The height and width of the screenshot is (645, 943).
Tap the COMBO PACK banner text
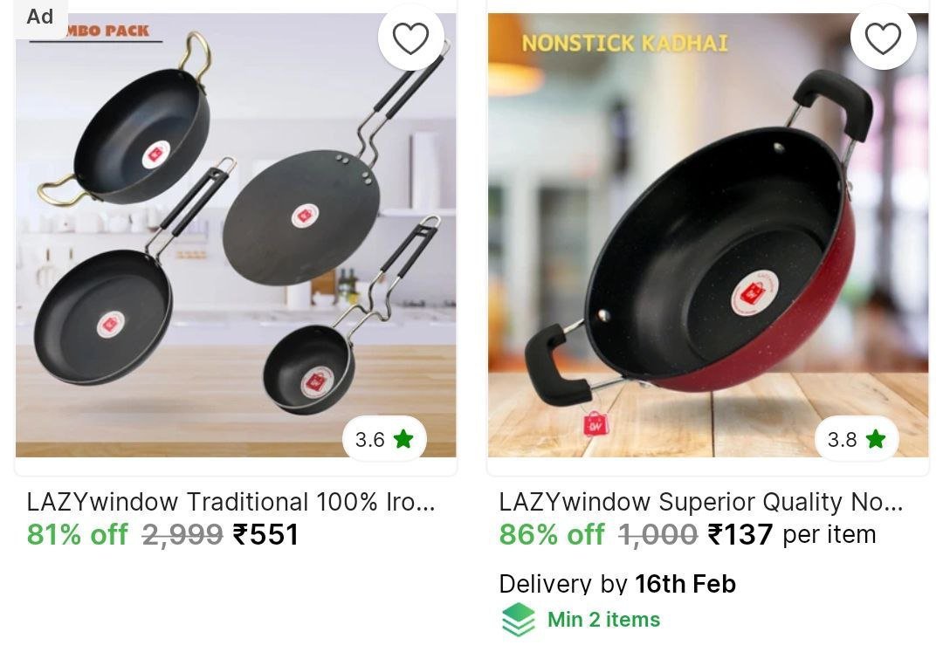(x=109, y=31)
